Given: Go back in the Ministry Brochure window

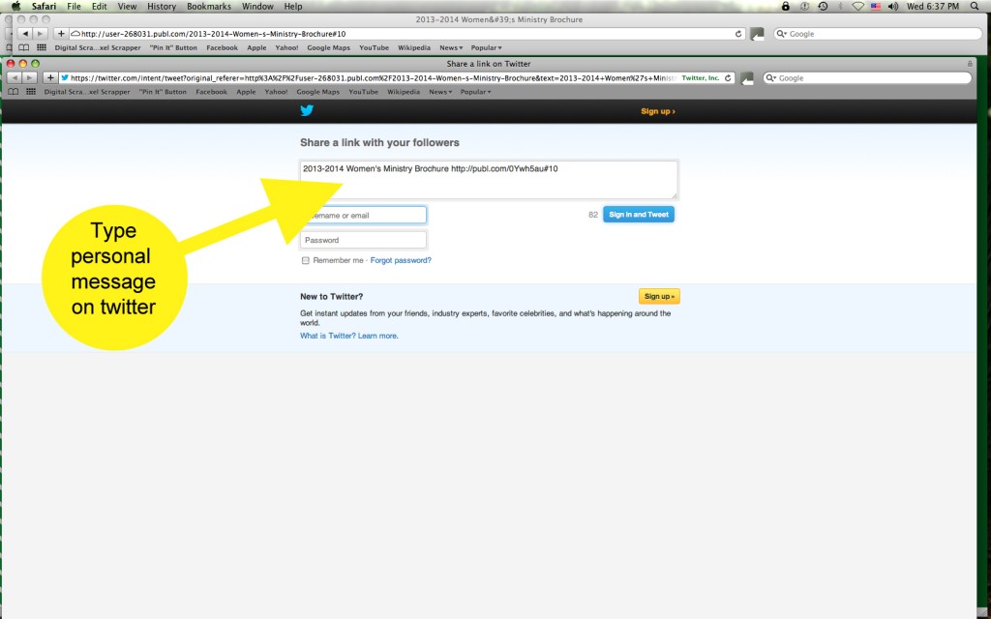Looking at the screenshot, I should pos(24,34).
